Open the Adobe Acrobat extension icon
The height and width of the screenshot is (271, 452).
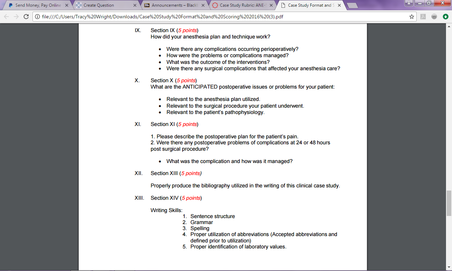[x=422, y=17]
